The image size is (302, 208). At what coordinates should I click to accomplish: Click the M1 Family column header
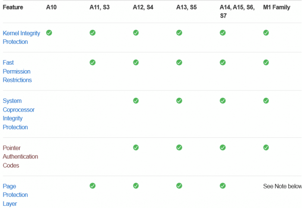(x=277, y=7)
